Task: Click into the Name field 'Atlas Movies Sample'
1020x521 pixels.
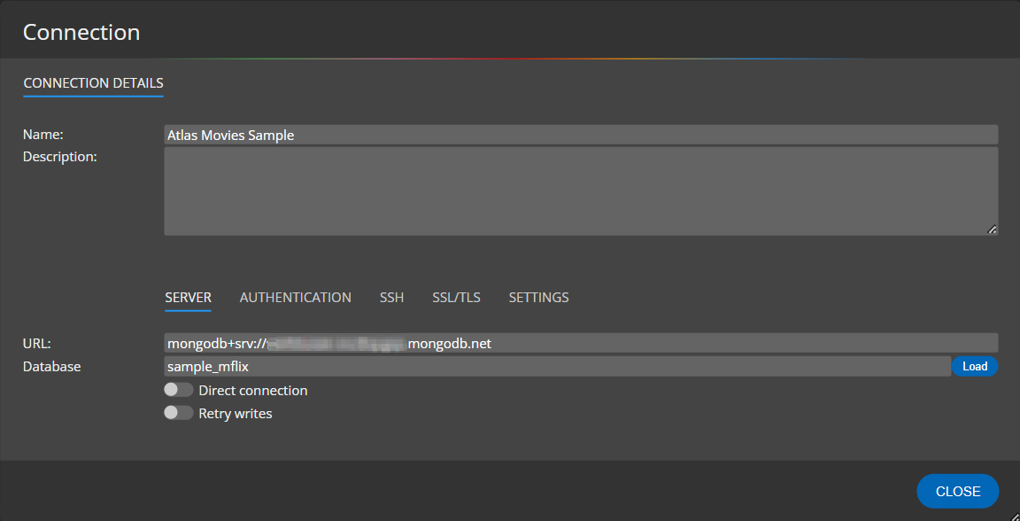Action: coord(581,135)
